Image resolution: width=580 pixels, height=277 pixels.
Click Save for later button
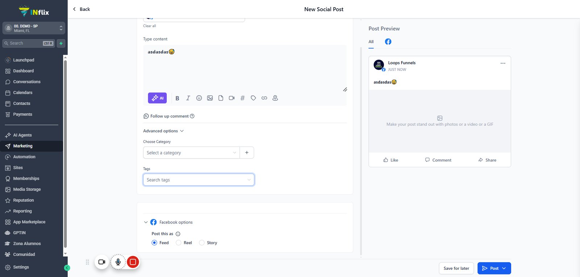click(x=456, y=268)
